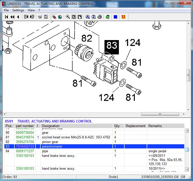Click callout 82 in the diagram
Viewport: 193px width, 181px height.
[87, 38]
